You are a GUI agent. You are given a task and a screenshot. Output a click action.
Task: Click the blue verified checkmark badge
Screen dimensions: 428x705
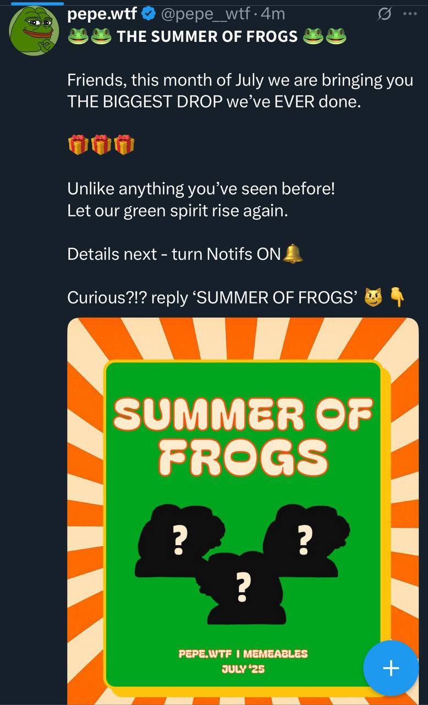(150, 14)
